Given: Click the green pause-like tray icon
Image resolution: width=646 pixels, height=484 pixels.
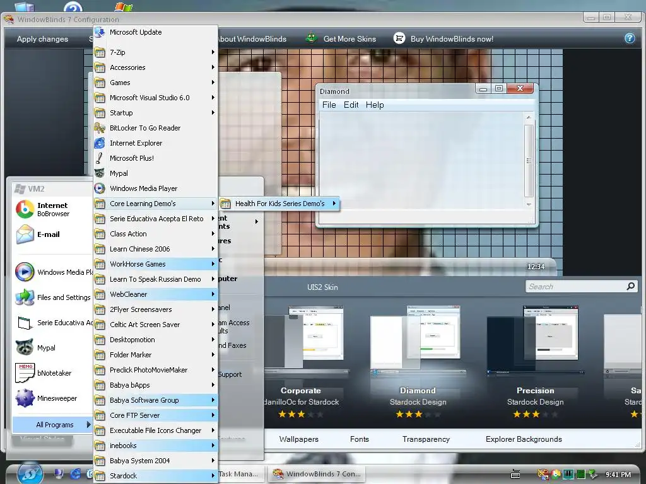Looking at the screenshot, I should pyautogui.click(x=568, y=474).
